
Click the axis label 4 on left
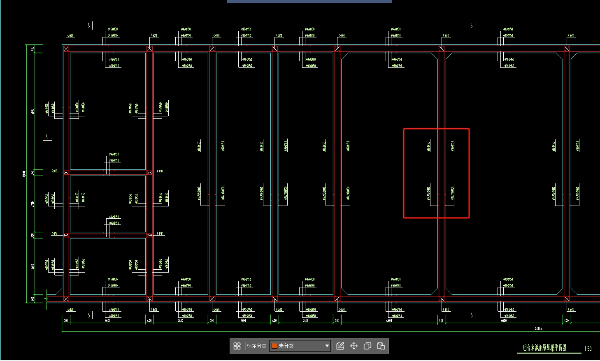(47, 137)
